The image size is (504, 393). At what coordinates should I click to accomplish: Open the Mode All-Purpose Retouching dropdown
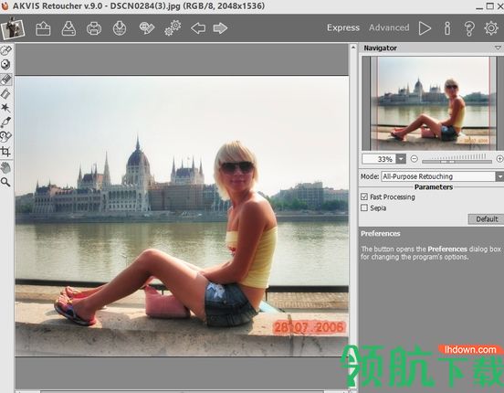(x=499, y=176)
